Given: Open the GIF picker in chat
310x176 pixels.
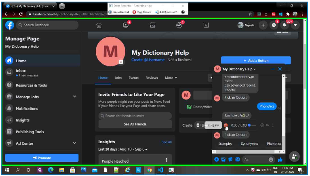Looking at the screenshot, I should pyautogui.click(x=237, y=159).
